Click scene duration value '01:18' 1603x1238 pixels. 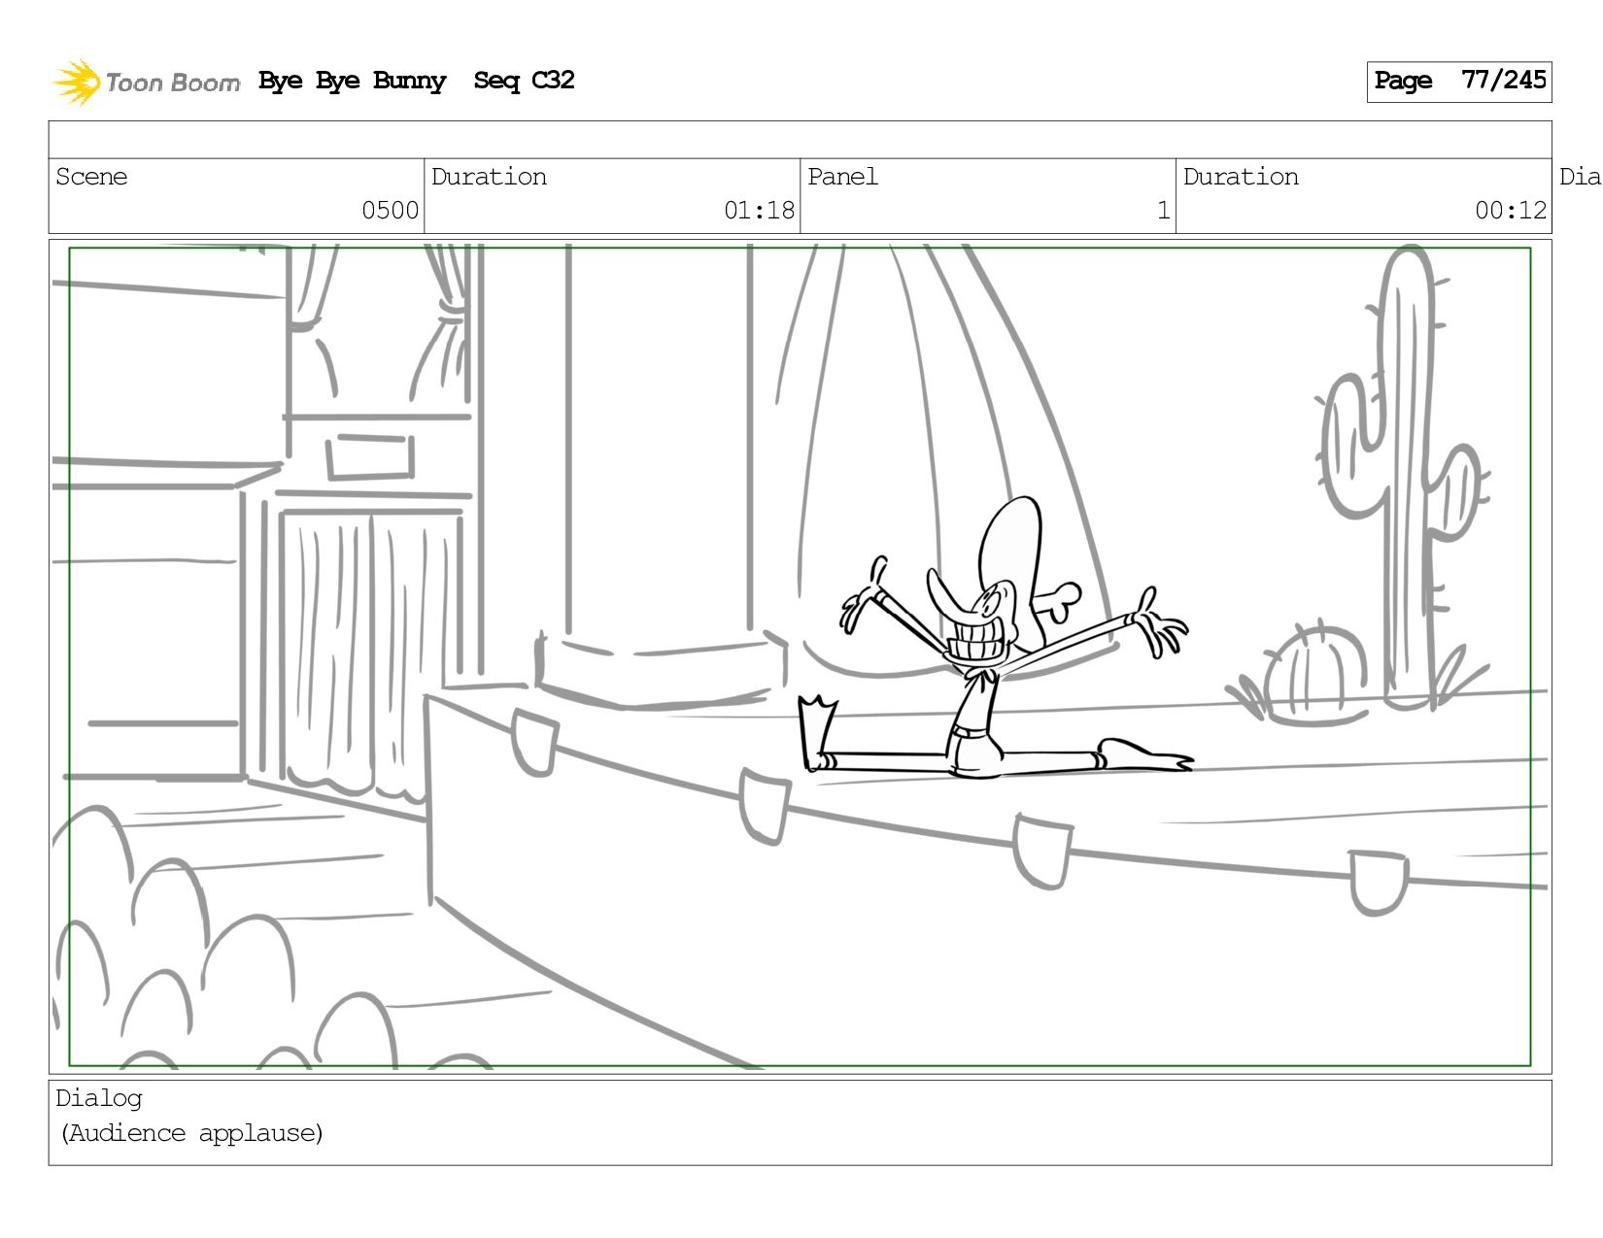[759, 211]
